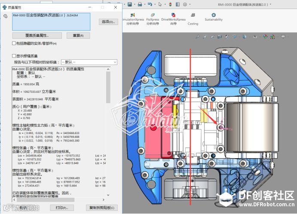The width and height of the screenshot is (297, 214).
Task: Open the Display Style cube icon
Action: pos(245,37)
